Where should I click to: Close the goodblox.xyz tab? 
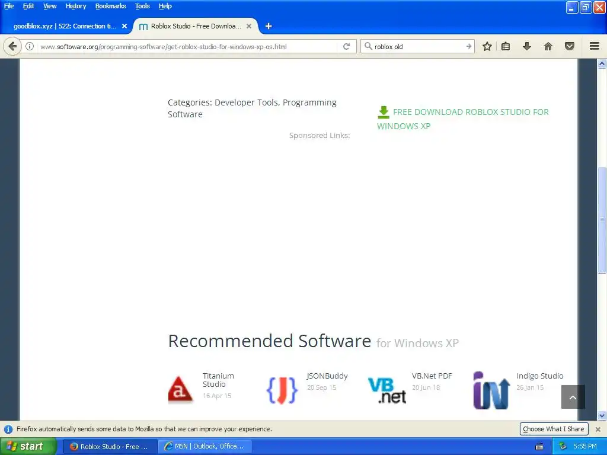click(x=124, y=26)
